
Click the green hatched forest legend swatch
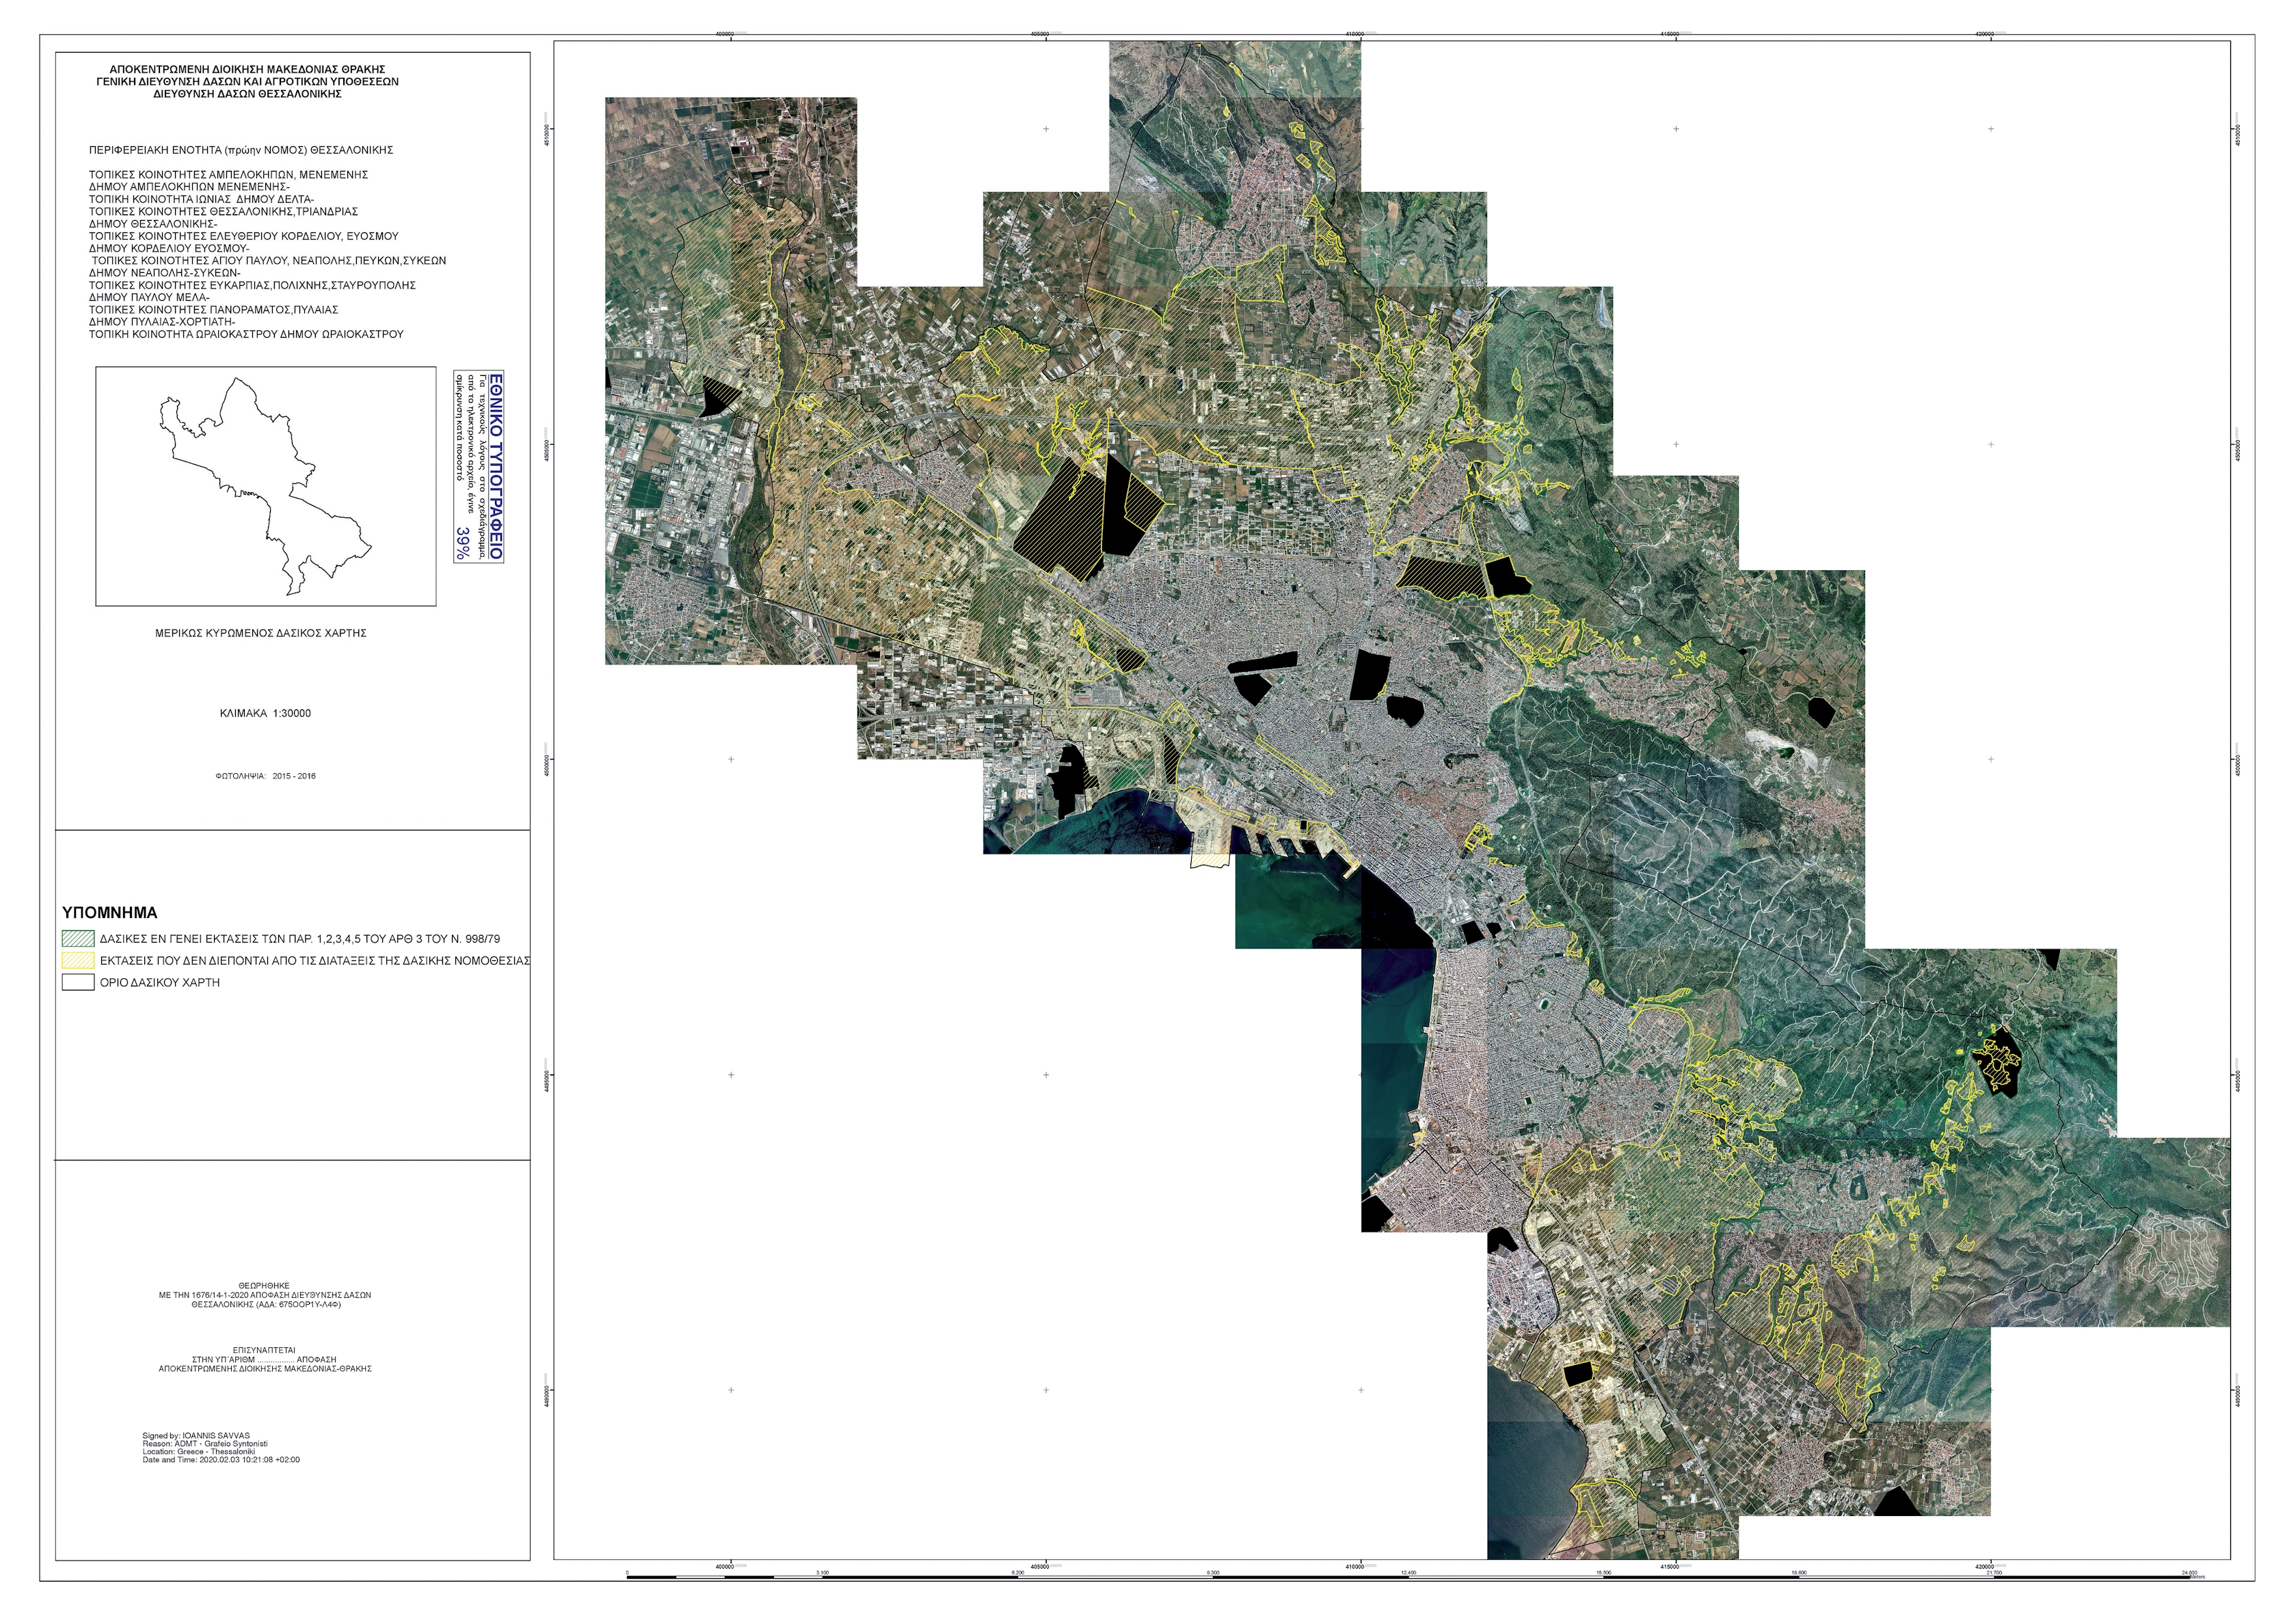tap(78, 939)
